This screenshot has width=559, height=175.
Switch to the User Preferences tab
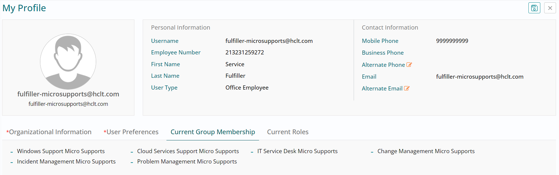pos(131,132)
